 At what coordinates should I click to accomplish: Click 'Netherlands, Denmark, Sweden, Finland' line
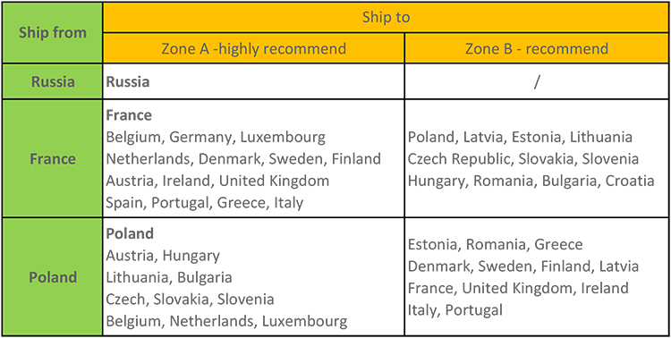coord(243,159)
